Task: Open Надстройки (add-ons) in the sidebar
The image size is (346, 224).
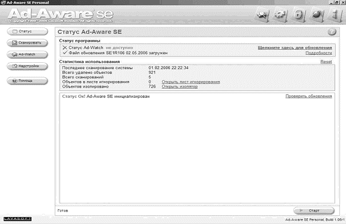Action: tap(27, 66)
